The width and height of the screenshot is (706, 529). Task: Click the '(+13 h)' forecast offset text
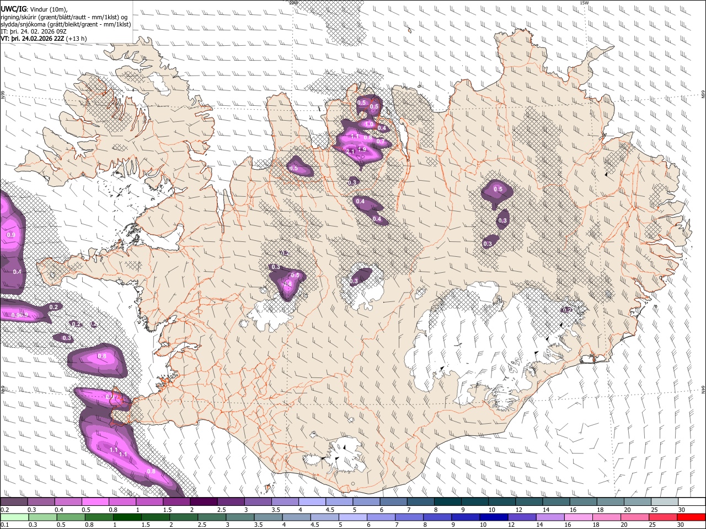pyautogui.click(x=76, y=39)
